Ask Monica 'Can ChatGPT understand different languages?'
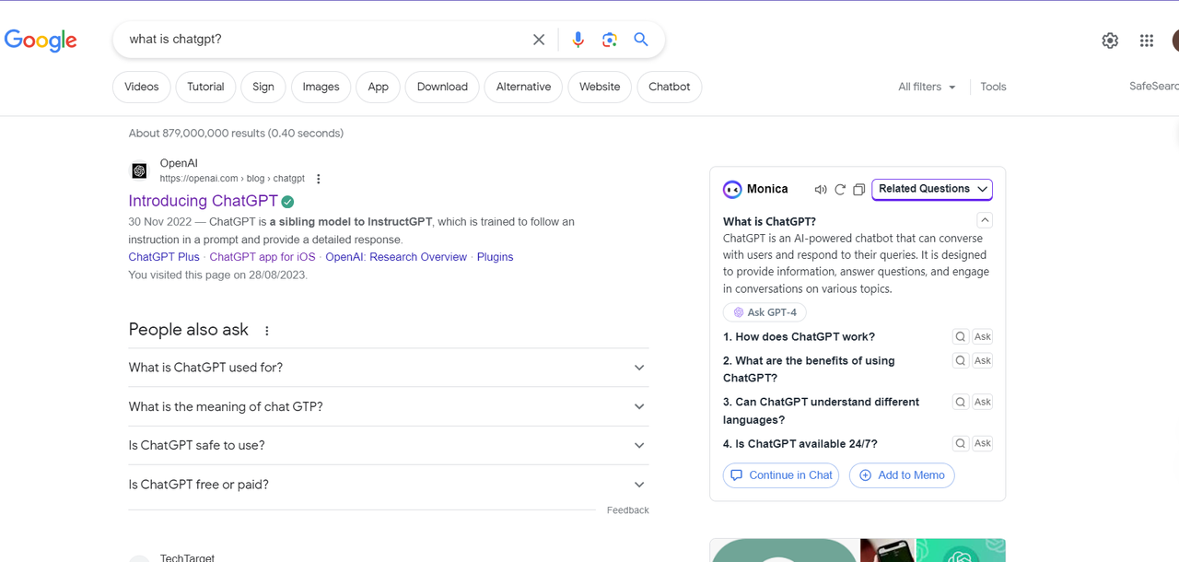This screenshot has height=562, width=1179. pyautogui.click(x=983, y=402)
